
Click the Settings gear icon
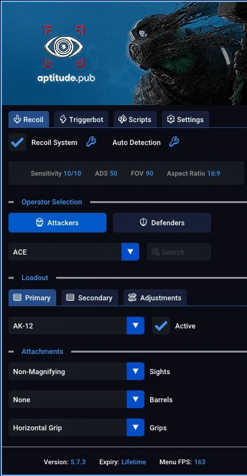point(171,119)
